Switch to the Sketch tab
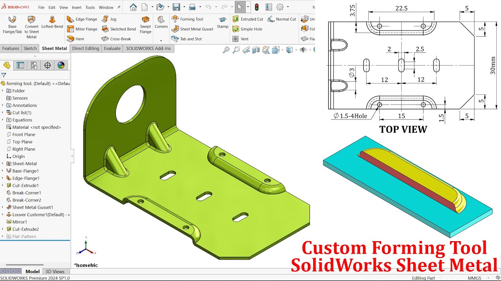The image size is (501, 281). 30,48
